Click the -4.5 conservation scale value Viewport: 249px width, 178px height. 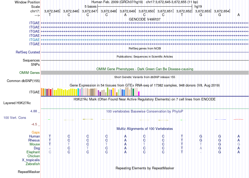pos(34,124)
